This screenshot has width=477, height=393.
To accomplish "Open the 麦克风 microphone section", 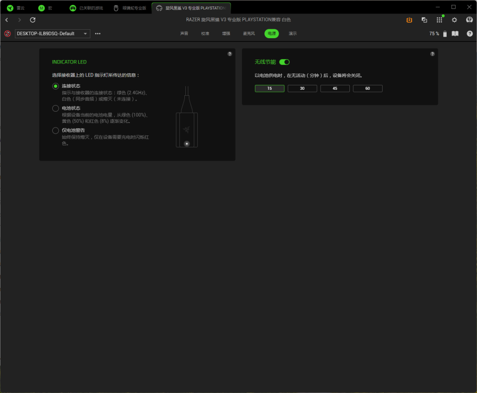I will coord(249,34).
